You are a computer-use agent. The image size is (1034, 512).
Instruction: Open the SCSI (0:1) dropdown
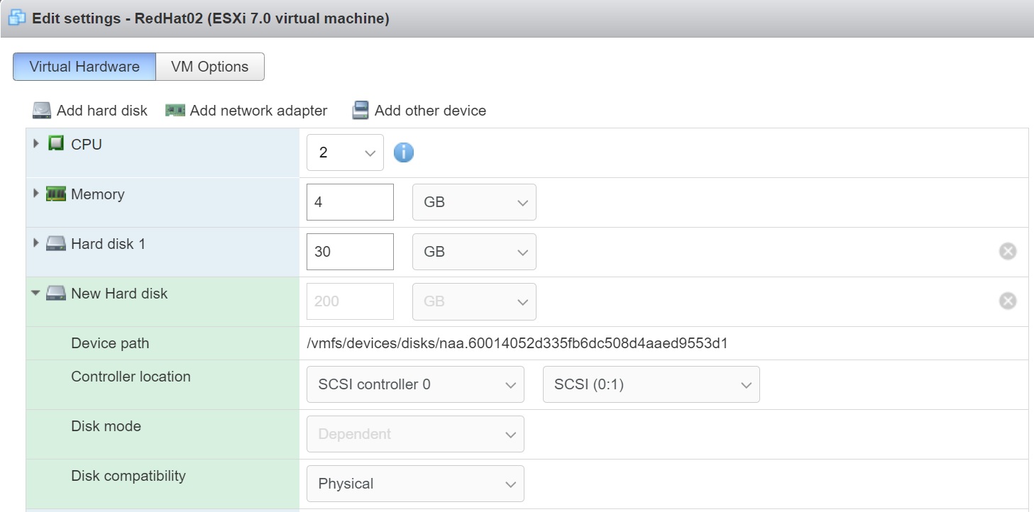(651, 384)
